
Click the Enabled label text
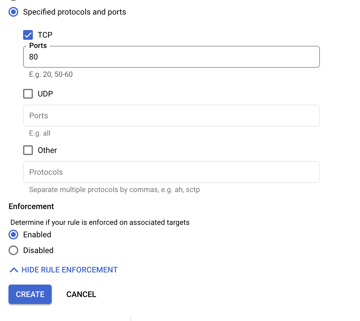(37, 235)
